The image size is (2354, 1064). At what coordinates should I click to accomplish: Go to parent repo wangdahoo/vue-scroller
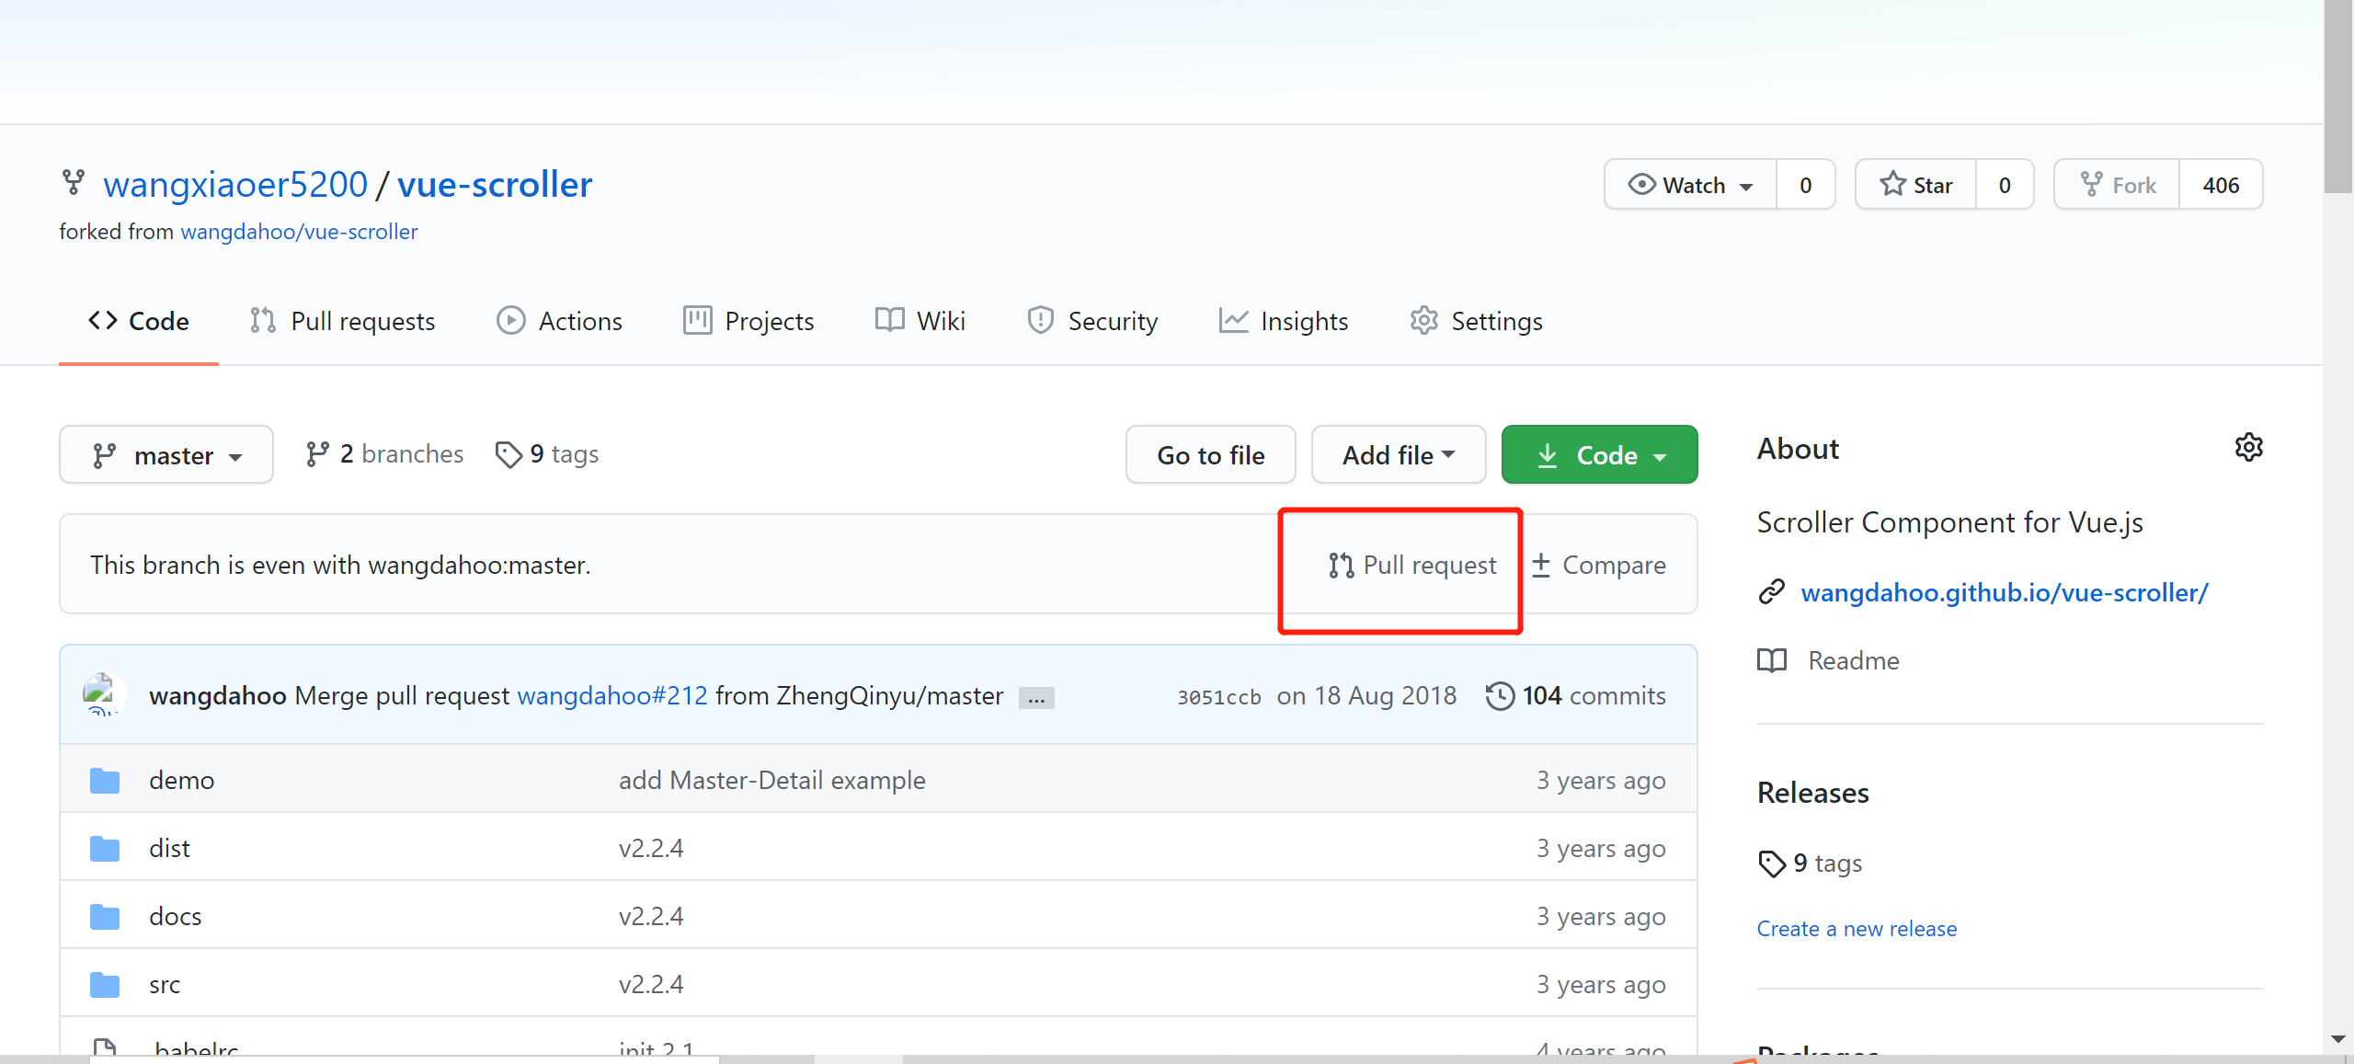pyautogui.click(x=299, y=232)
